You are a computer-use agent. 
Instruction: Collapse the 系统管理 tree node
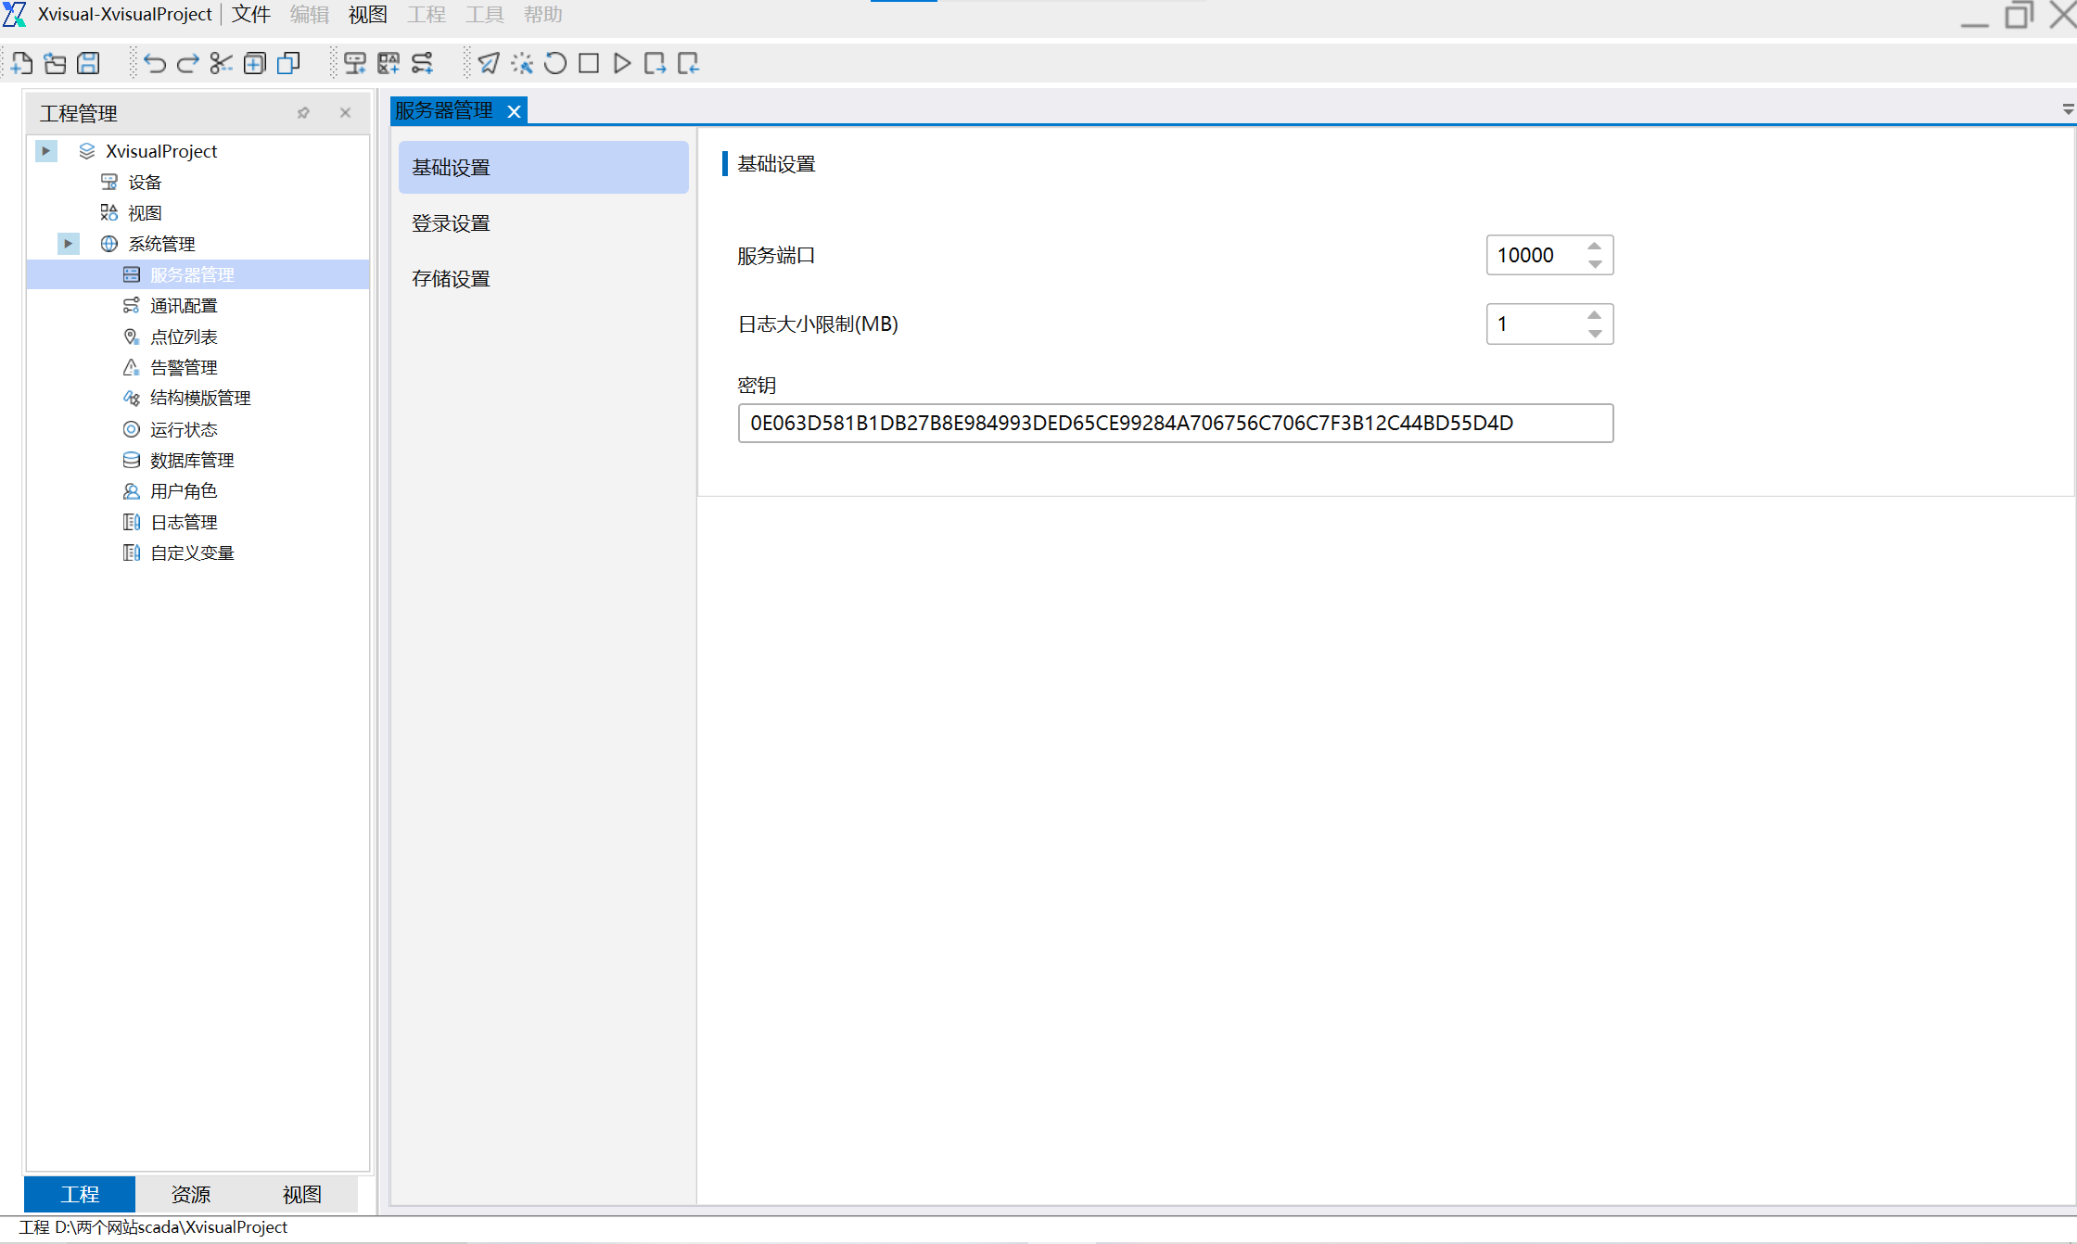pos(68,243)
